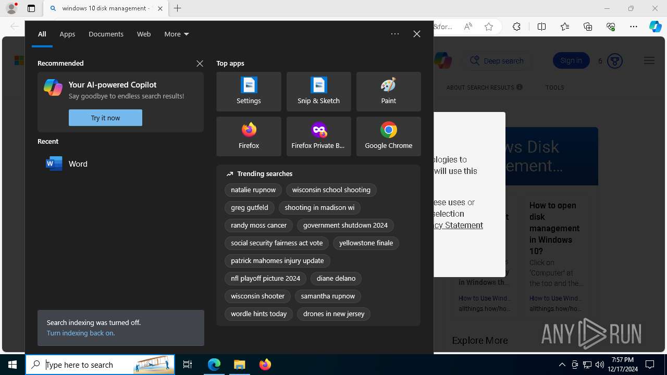The image size is (667, 375).
Task: Click the Windows Start button
Action: [x=13, y=365]
